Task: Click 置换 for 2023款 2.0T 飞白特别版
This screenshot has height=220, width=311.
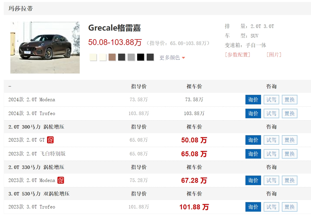Action: coord(290,154)
